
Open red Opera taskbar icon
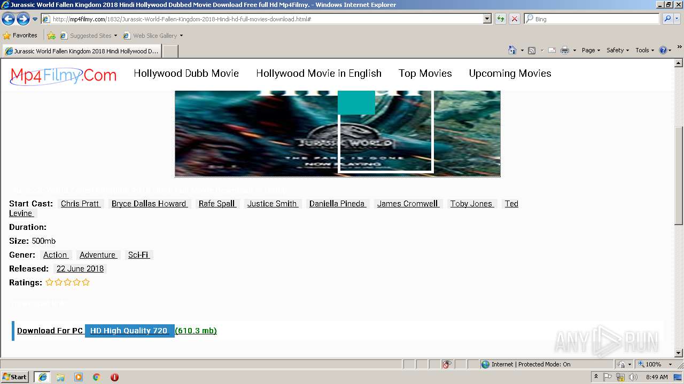coord(114,377)
